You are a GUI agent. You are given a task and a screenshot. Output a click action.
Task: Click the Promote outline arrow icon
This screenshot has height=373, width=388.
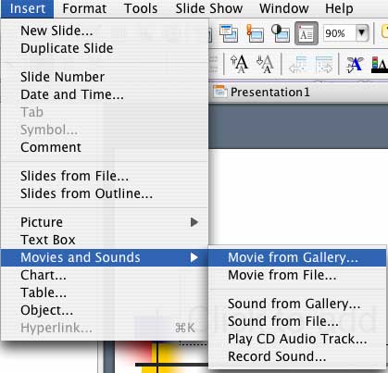tap(298, 64)
